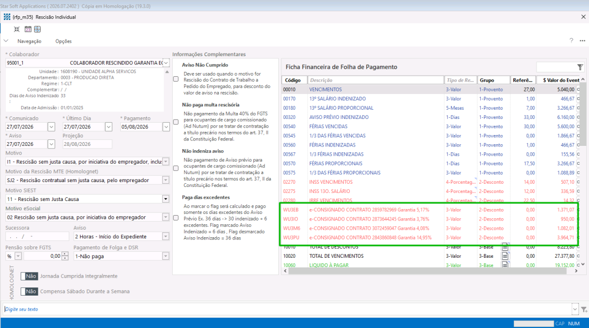Open the Pensão sobre FGTS % dropdown
Image resolution: width=589 pixels, height=328 pixels.
point(18,256)
